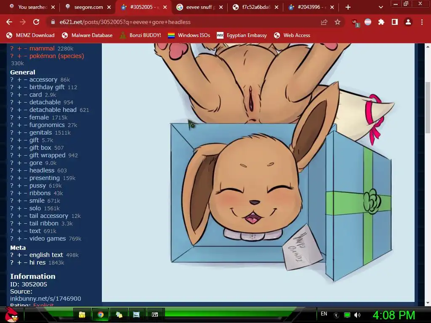Open the wiki '?' for the 'gift box' tag
This screenshot has height=323, width=431.
[x=12, y=148]
